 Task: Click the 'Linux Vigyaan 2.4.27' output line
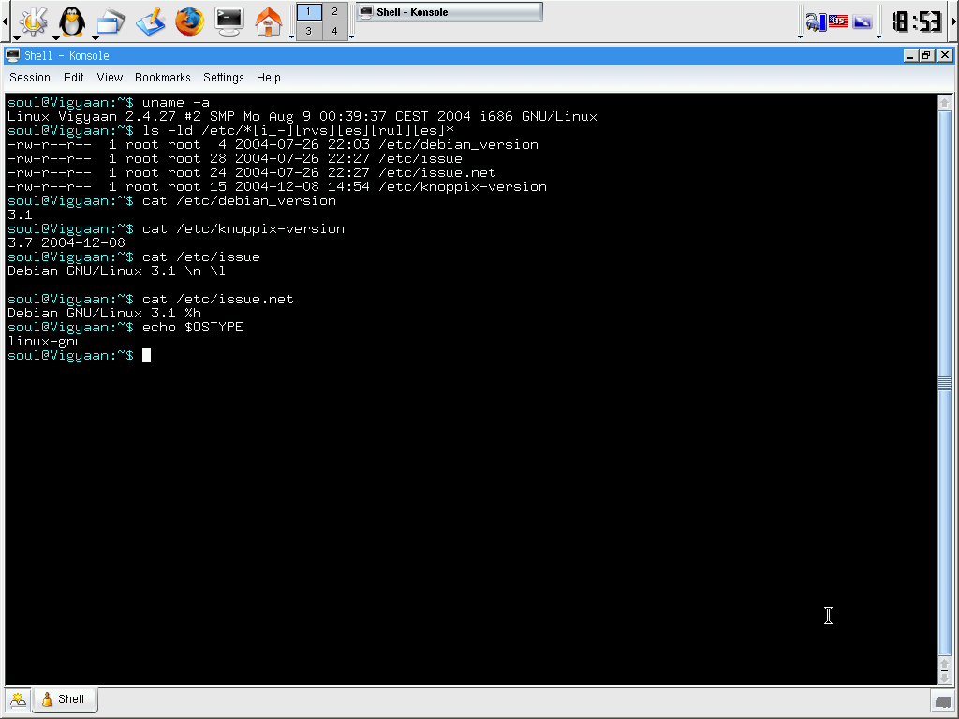pyautogui.click(x=302, y=117)
